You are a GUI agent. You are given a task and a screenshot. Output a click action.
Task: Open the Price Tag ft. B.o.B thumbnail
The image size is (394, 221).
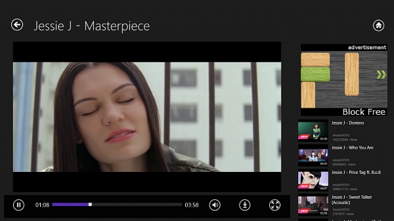click(x=313, y=180)
